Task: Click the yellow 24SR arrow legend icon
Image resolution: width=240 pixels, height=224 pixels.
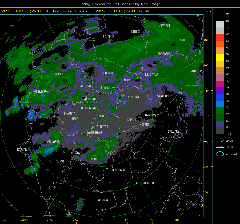Action: tap(220, 141)
